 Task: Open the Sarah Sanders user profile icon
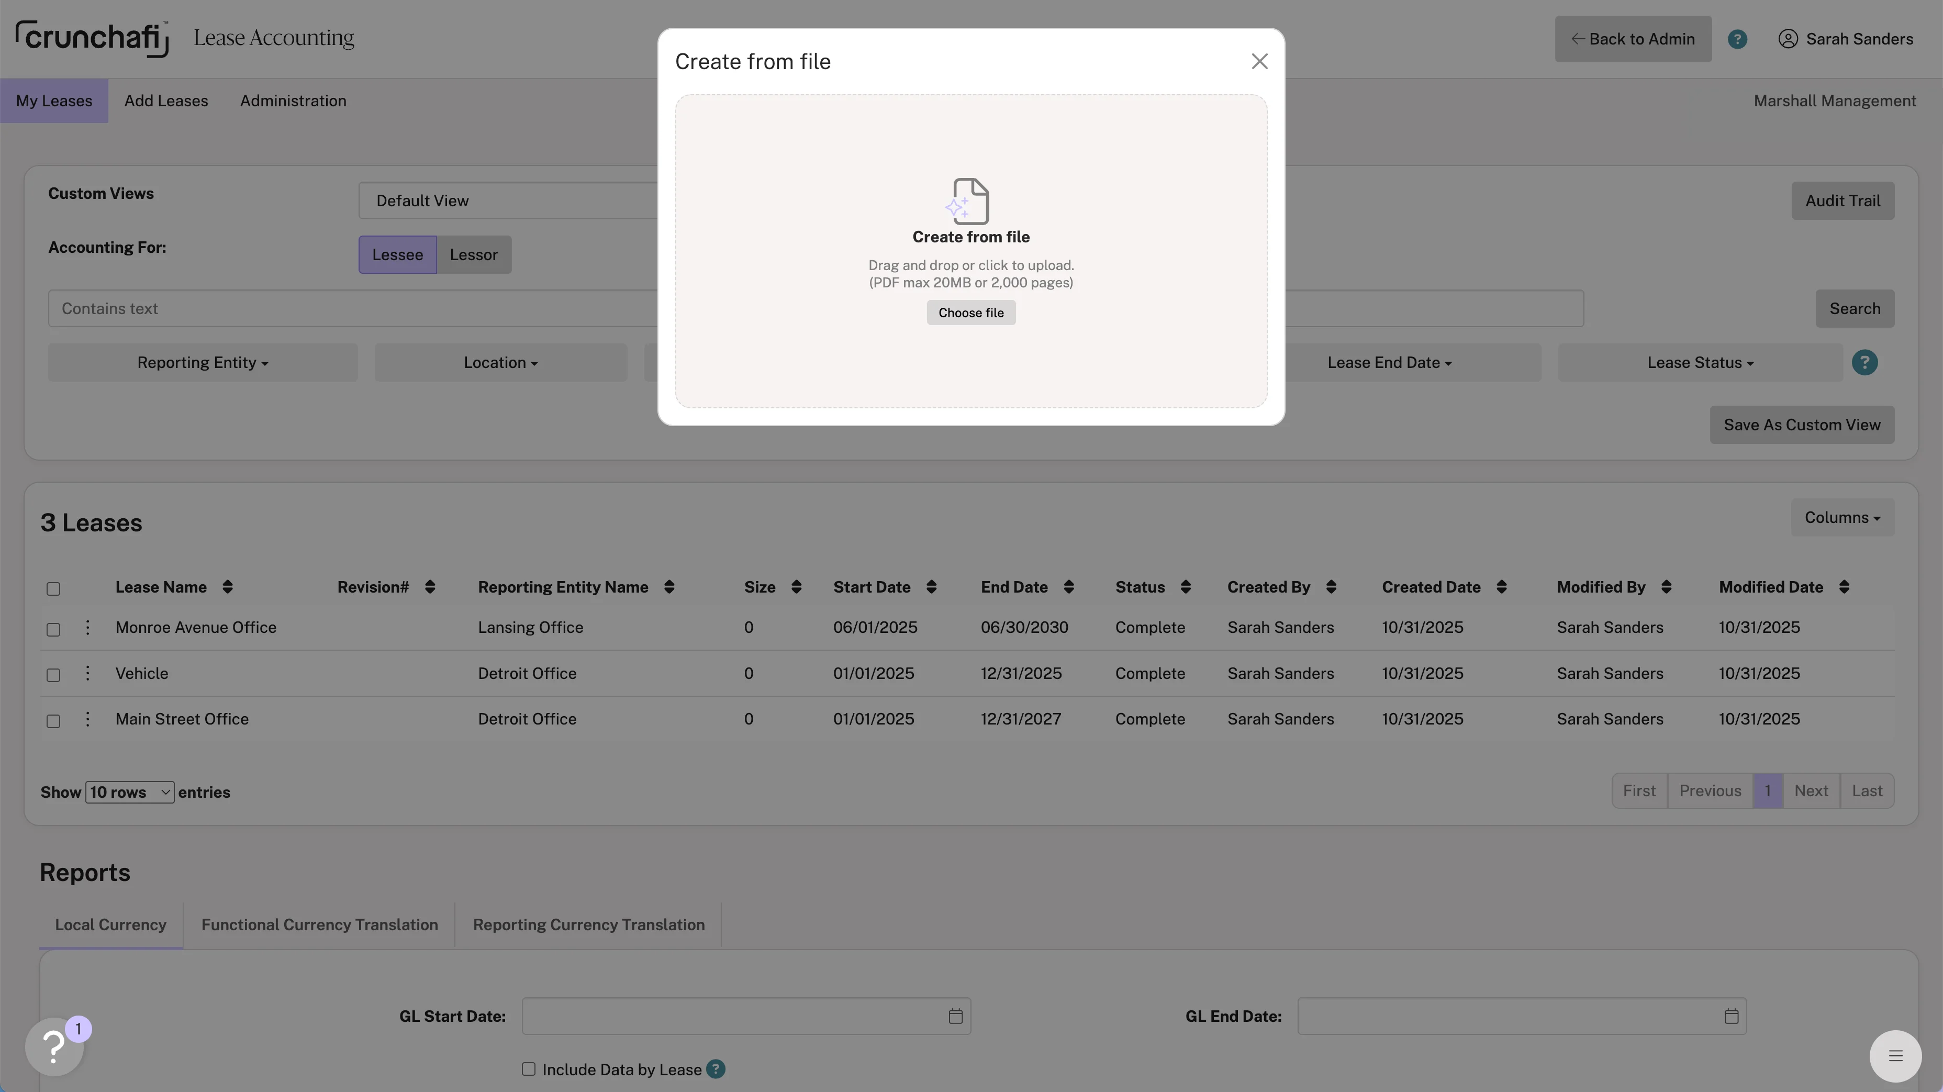[1788, 39]
